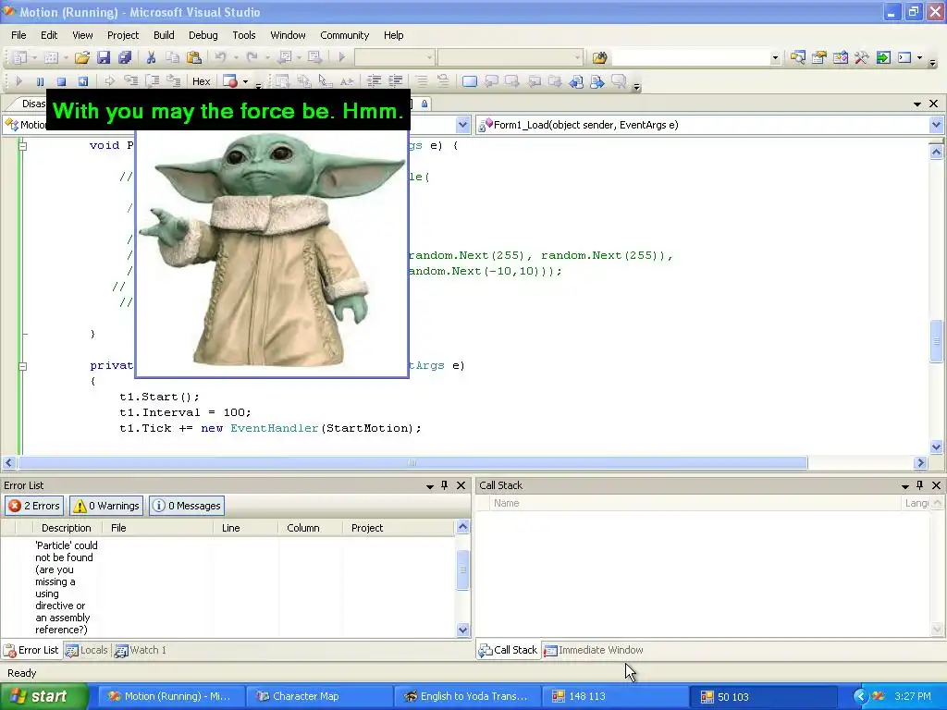Click the Step Into icon
This screenshot has height=710, width=947.
pyautogui.click(x=131, y=81)
